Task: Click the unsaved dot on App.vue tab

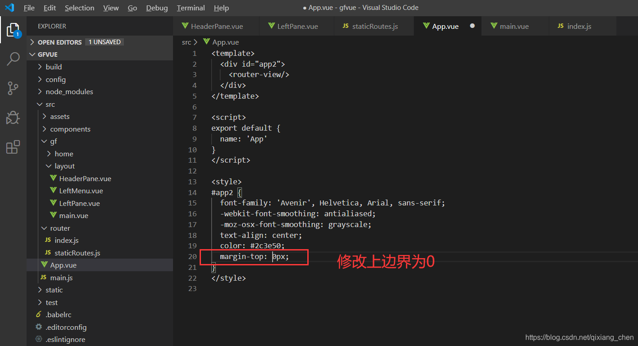Action: 472,26
